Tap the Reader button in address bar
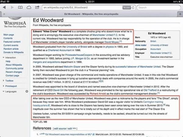 pos(127,8)
